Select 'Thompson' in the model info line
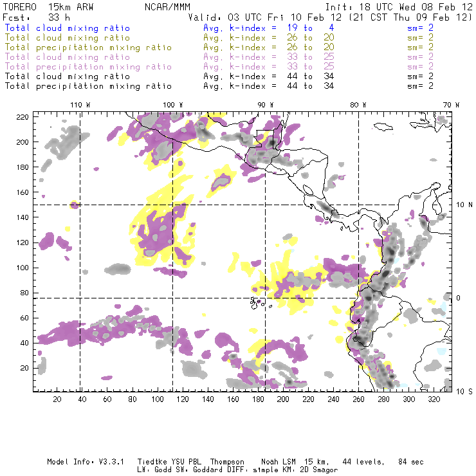Image resolution: width=476 pixels, height=476 pixels. 227,462
